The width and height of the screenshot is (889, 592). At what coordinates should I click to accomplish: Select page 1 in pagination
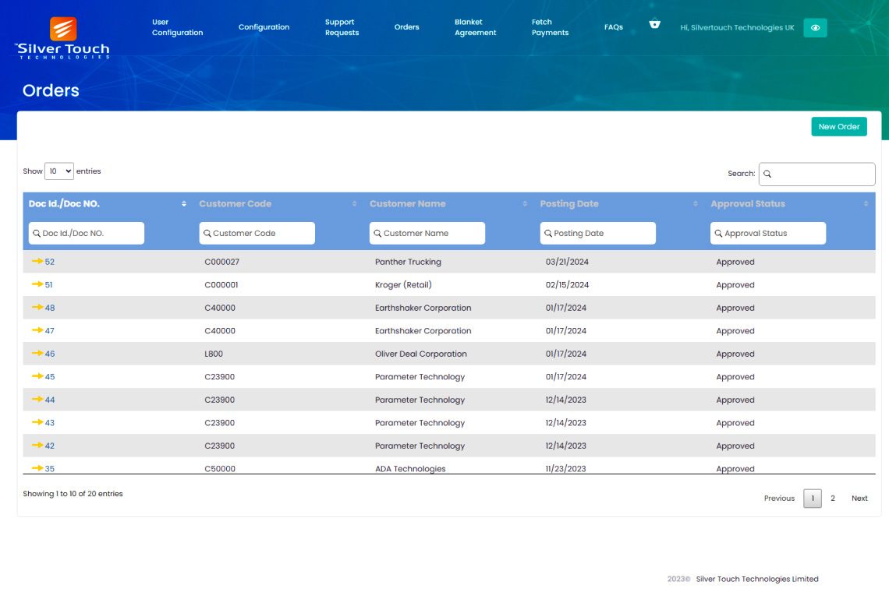(x=813, y=499)
